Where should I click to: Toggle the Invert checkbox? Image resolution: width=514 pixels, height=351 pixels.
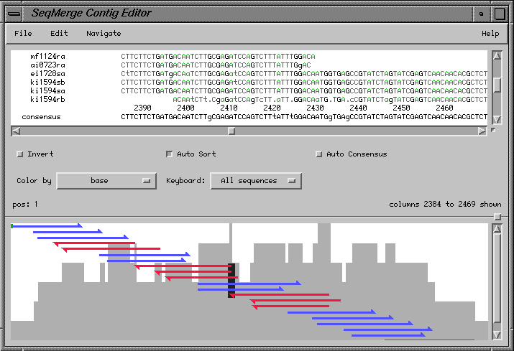(20, 154)
